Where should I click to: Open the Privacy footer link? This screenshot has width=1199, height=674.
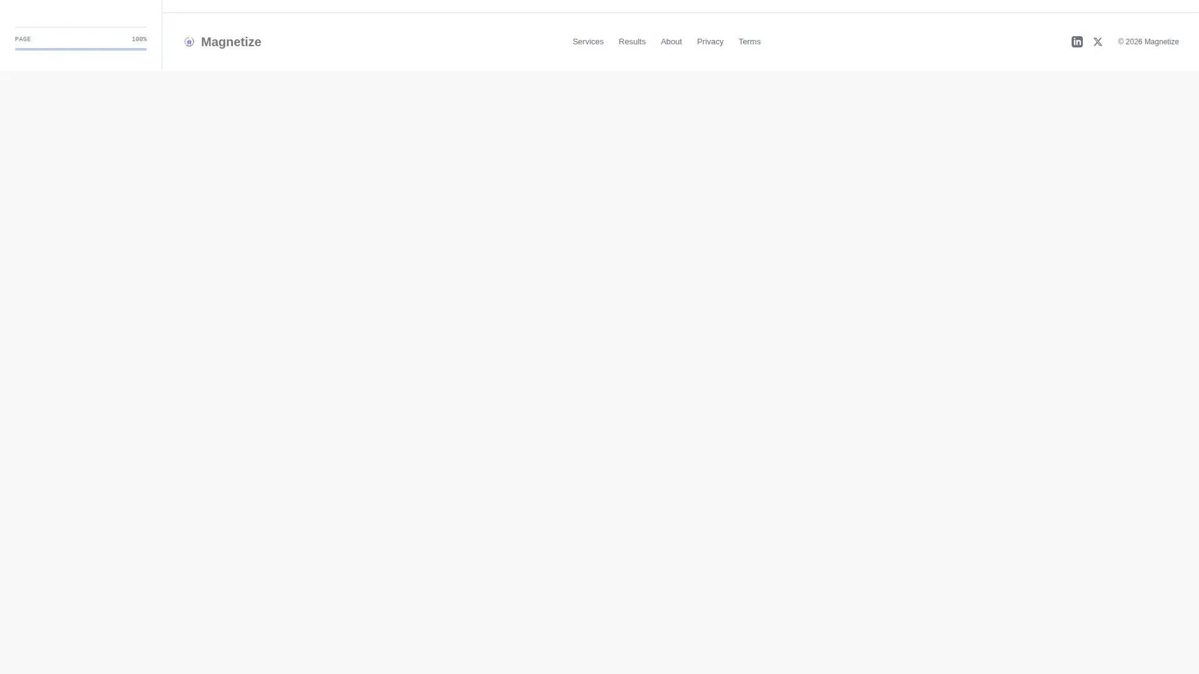pyautogui.click(x=710, y=42)
